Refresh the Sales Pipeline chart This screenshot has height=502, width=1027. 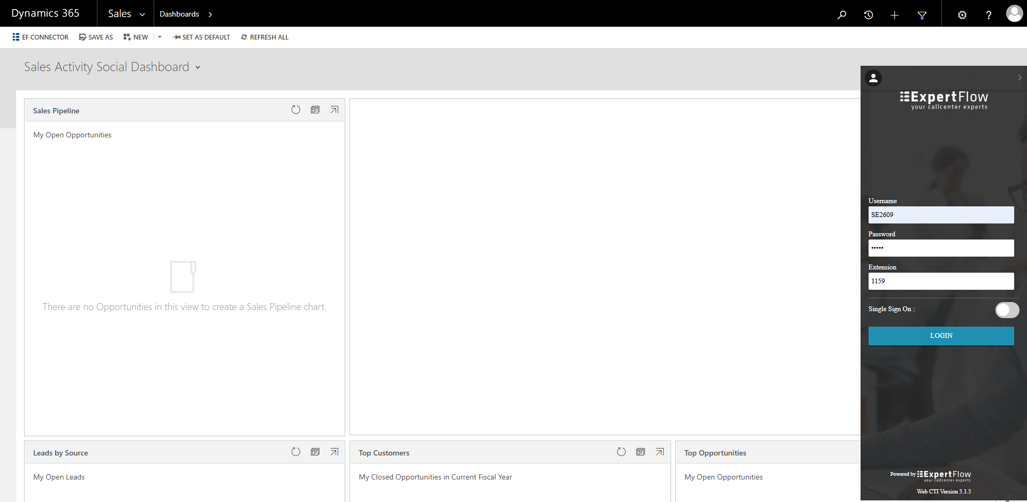pos(295,110)
